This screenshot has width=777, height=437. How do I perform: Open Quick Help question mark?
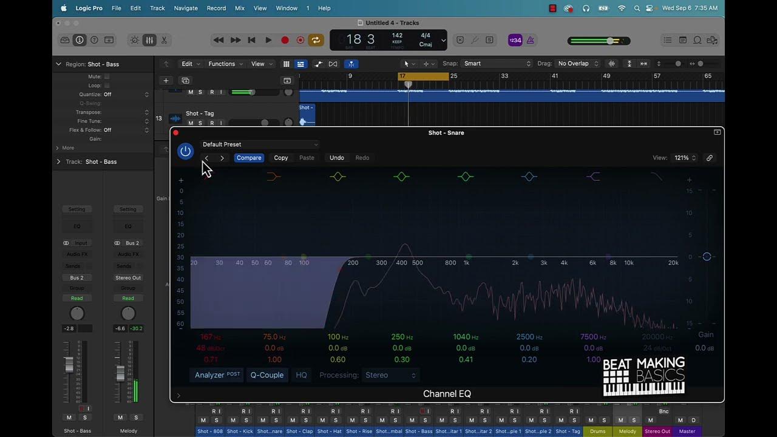[94, 40]
